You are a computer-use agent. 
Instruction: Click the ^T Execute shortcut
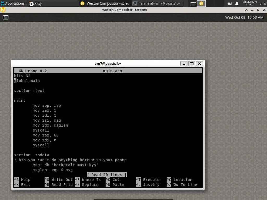click(x=148, y=180)
